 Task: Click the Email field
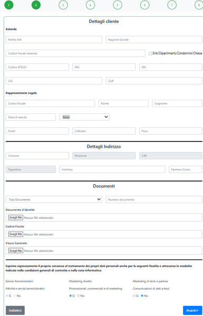click(x=37, y=131)
